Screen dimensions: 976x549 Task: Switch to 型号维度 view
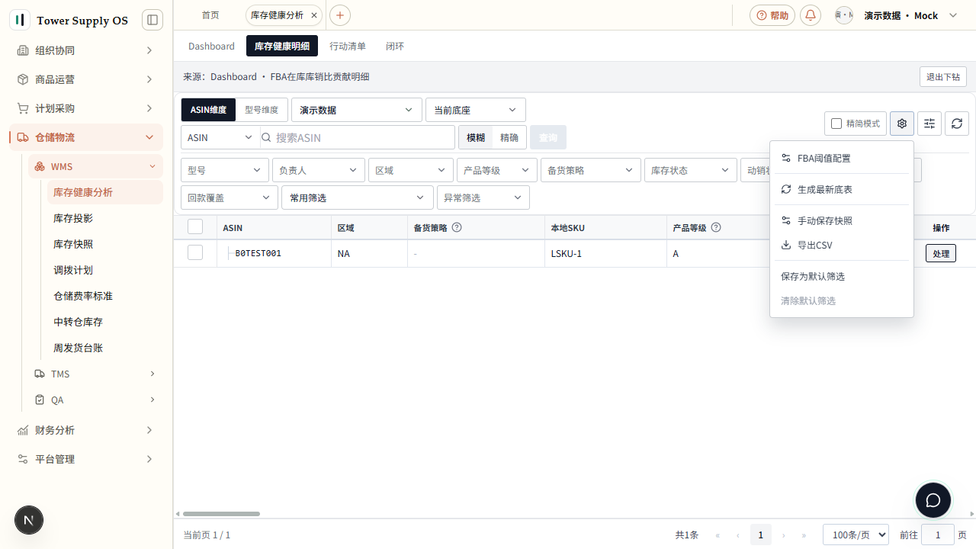(262, 110)
